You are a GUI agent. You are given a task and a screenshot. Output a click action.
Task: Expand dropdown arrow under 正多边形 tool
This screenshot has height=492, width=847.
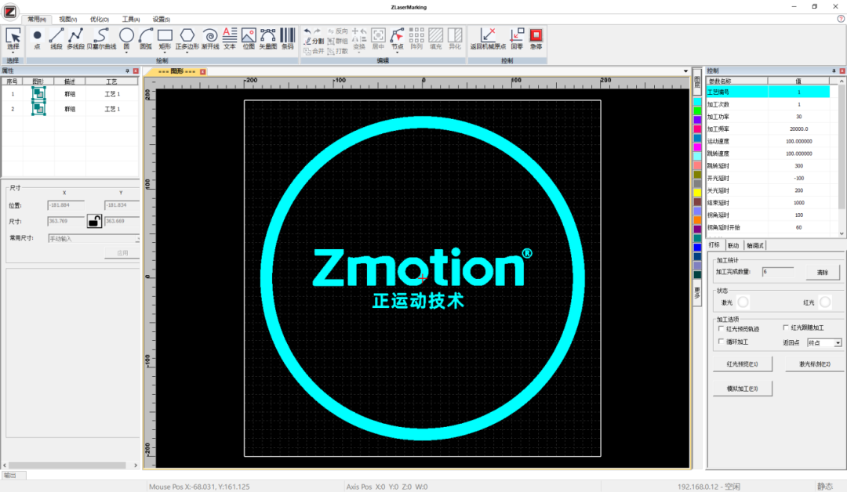(x=187, y=52)
